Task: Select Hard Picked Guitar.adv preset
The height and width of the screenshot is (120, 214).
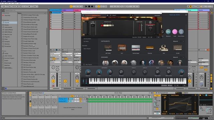Action: tap(30, 79)
